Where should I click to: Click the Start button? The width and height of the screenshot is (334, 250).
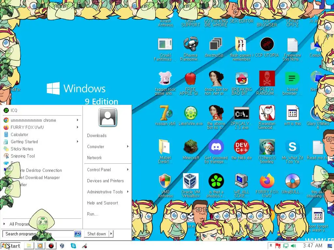11,246
